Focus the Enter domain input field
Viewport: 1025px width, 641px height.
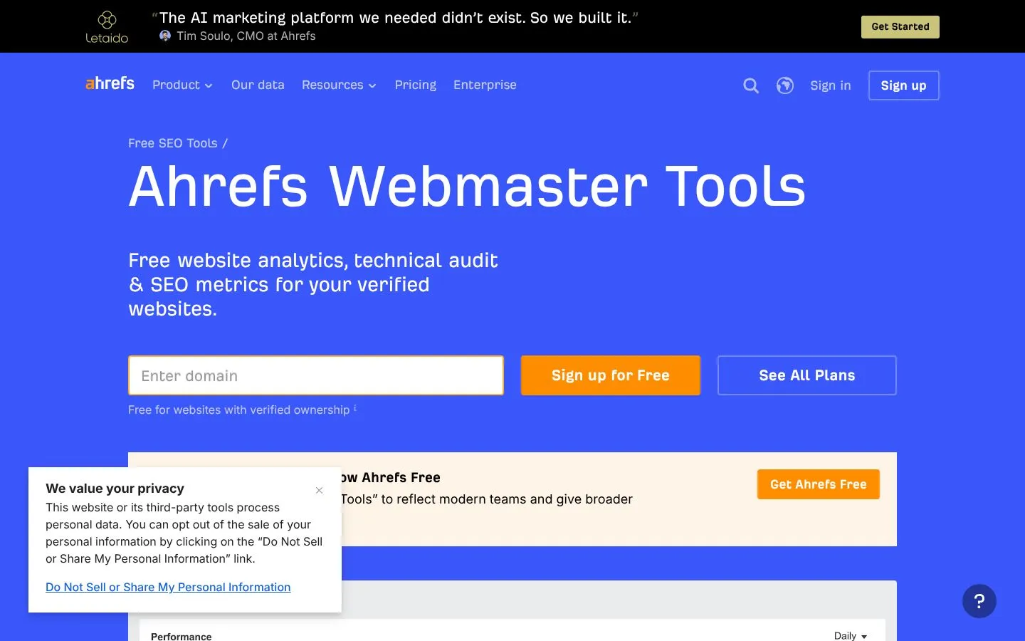click(316, 375)
